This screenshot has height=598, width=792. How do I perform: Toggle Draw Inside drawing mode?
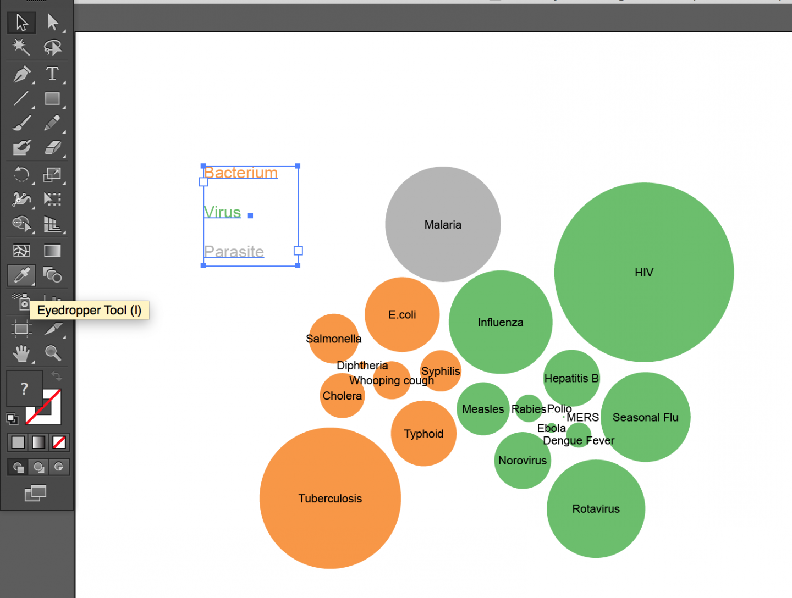(x=58, y=467)
